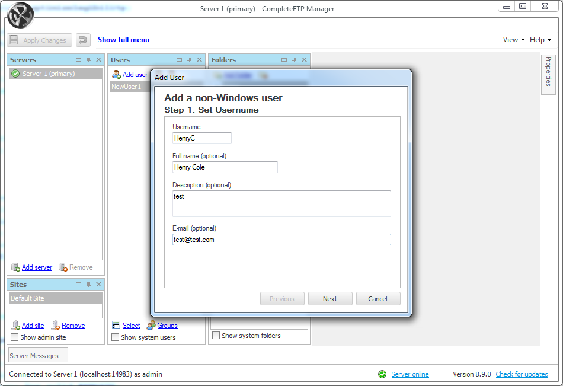
Task: Open the View dropdown menu
Action: [x=513, y=40]
